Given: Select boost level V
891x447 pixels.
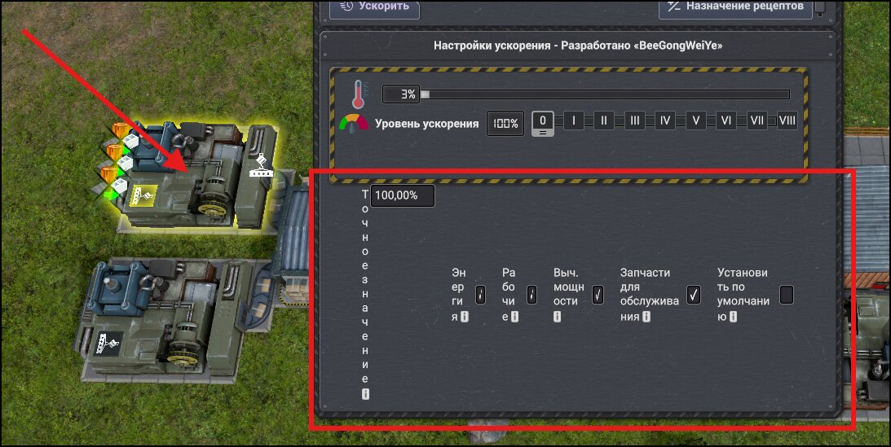Looking at the screenshot, I should 695,121.
